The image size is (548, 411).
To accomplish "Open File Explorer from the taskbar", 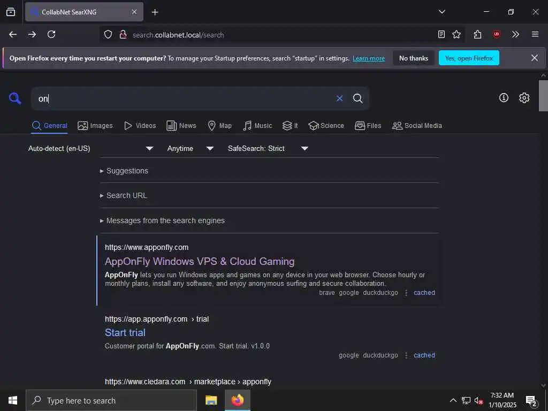I will 211,400.
